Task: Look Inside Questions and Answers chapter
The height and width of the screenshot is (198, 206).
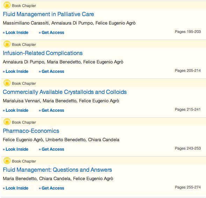Action: 15,188
